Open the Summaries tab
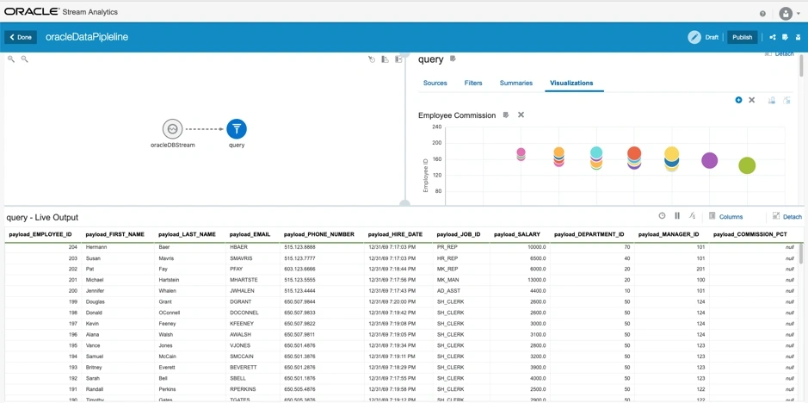Screen dimensions: 808x403 point(515,83)
